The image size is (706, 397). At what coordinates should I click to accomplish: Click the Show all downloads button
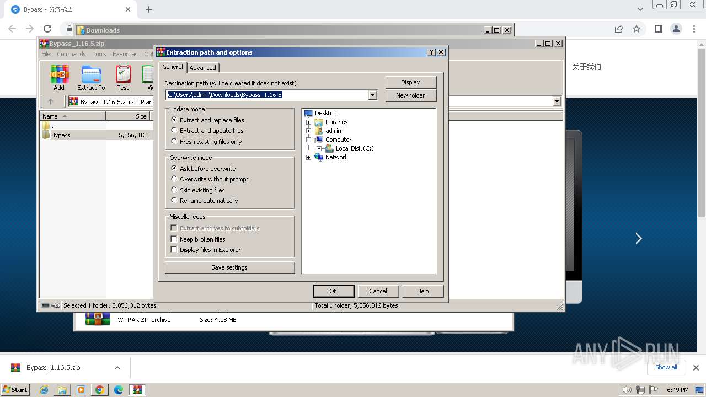point(666,367)
